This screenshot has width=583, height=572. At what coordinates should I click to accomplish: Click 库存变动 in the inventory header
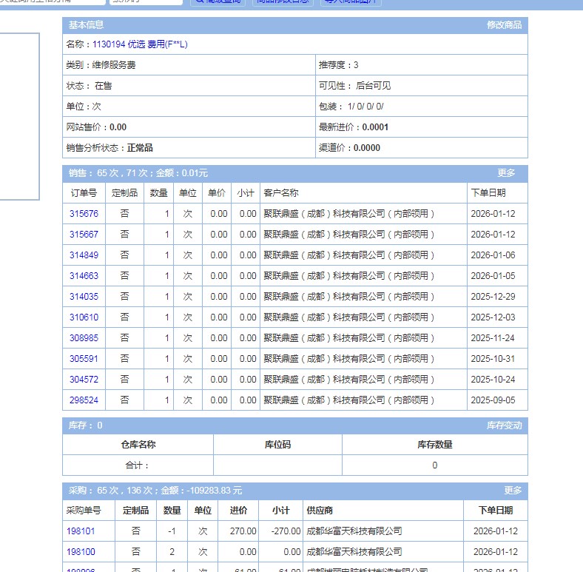(x=504, y=425)
